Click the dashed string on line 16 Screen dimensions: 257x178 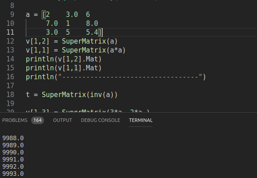point(130,77)
